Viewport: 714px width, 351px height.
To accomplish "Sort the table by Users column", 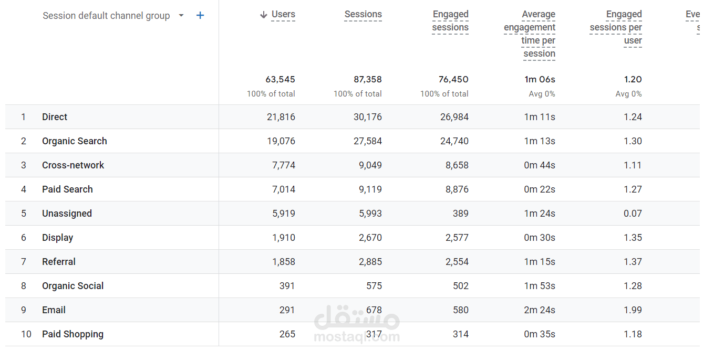I will coord(283,15).
